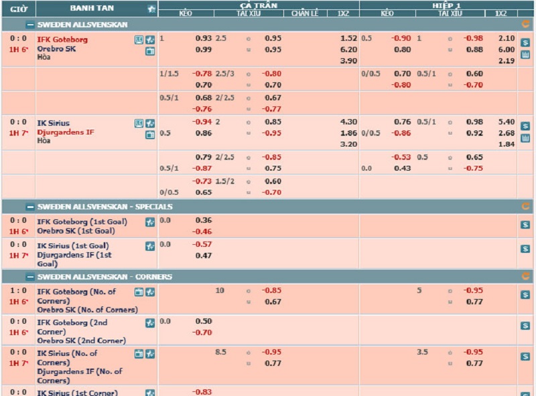Open TV stream icon under IFK Goteborg match

[150, 51]
